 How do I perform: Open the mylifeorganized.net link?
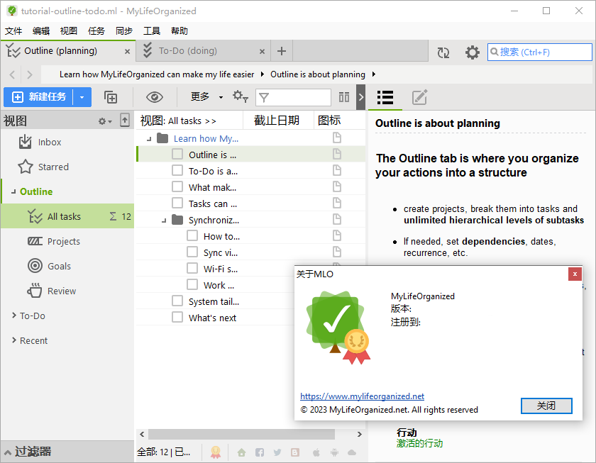(362, 396)
